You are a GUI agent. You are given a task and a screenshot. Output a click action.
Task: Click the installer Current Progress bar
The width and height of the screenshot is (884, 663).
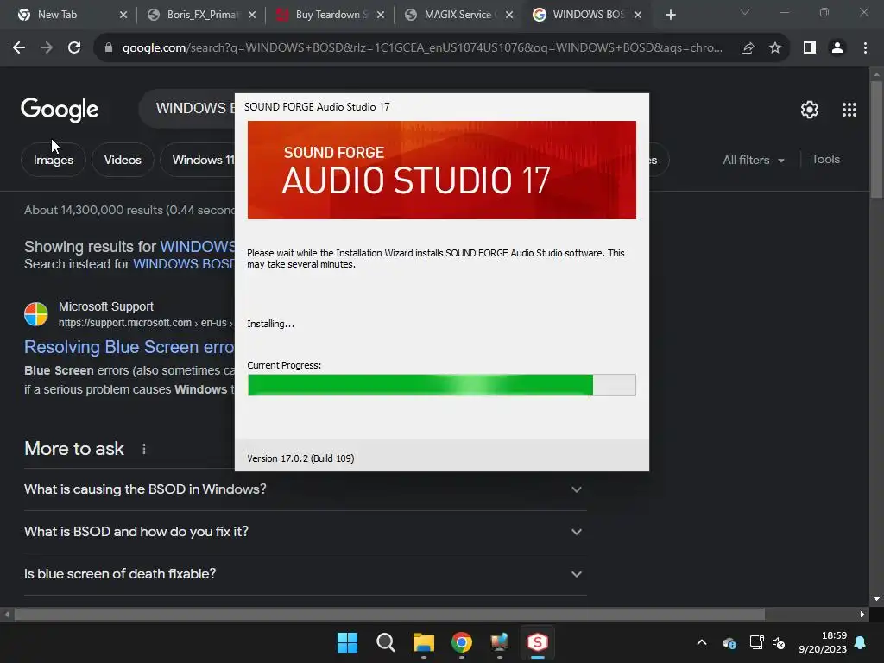coord(441,385)
